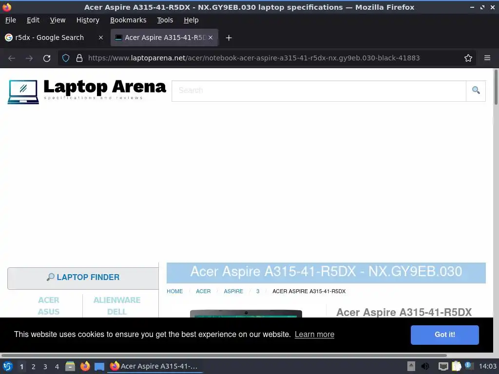Image resolution: width=499 pixels, height=374 pixels.
Task: Open the Bookmarks menu
Action: click(x=128, y=20)
